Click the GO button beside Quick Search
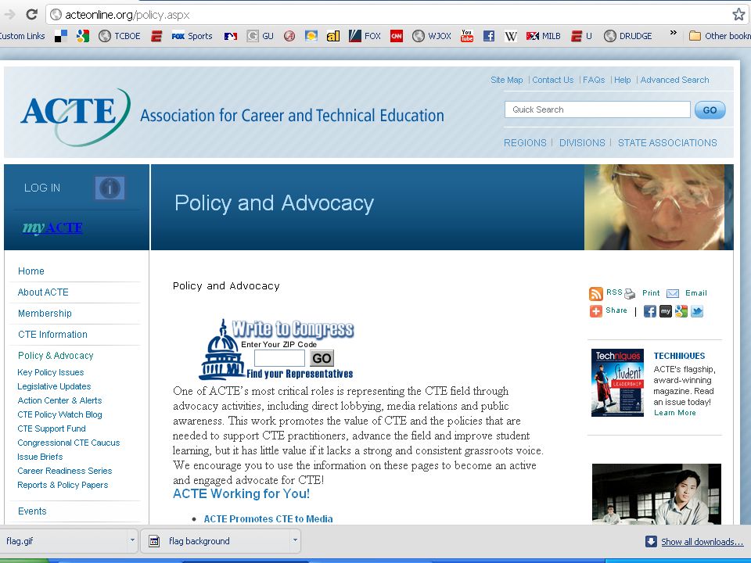 click(x=710, y=110)
